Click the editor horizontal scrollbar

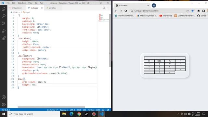(51, 107)
